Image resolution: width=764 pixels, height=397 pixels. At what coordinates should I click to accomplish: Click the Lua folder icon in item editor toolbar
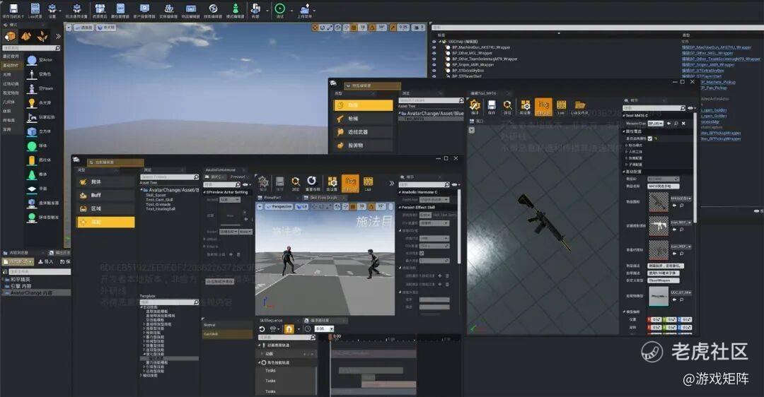click(x=579, y=106)
